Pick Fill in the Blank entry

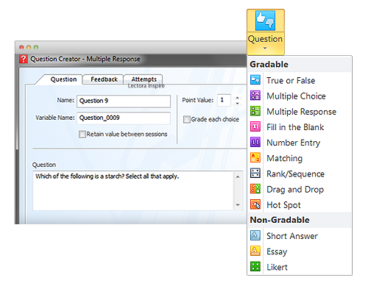click(x=295, y=127)
